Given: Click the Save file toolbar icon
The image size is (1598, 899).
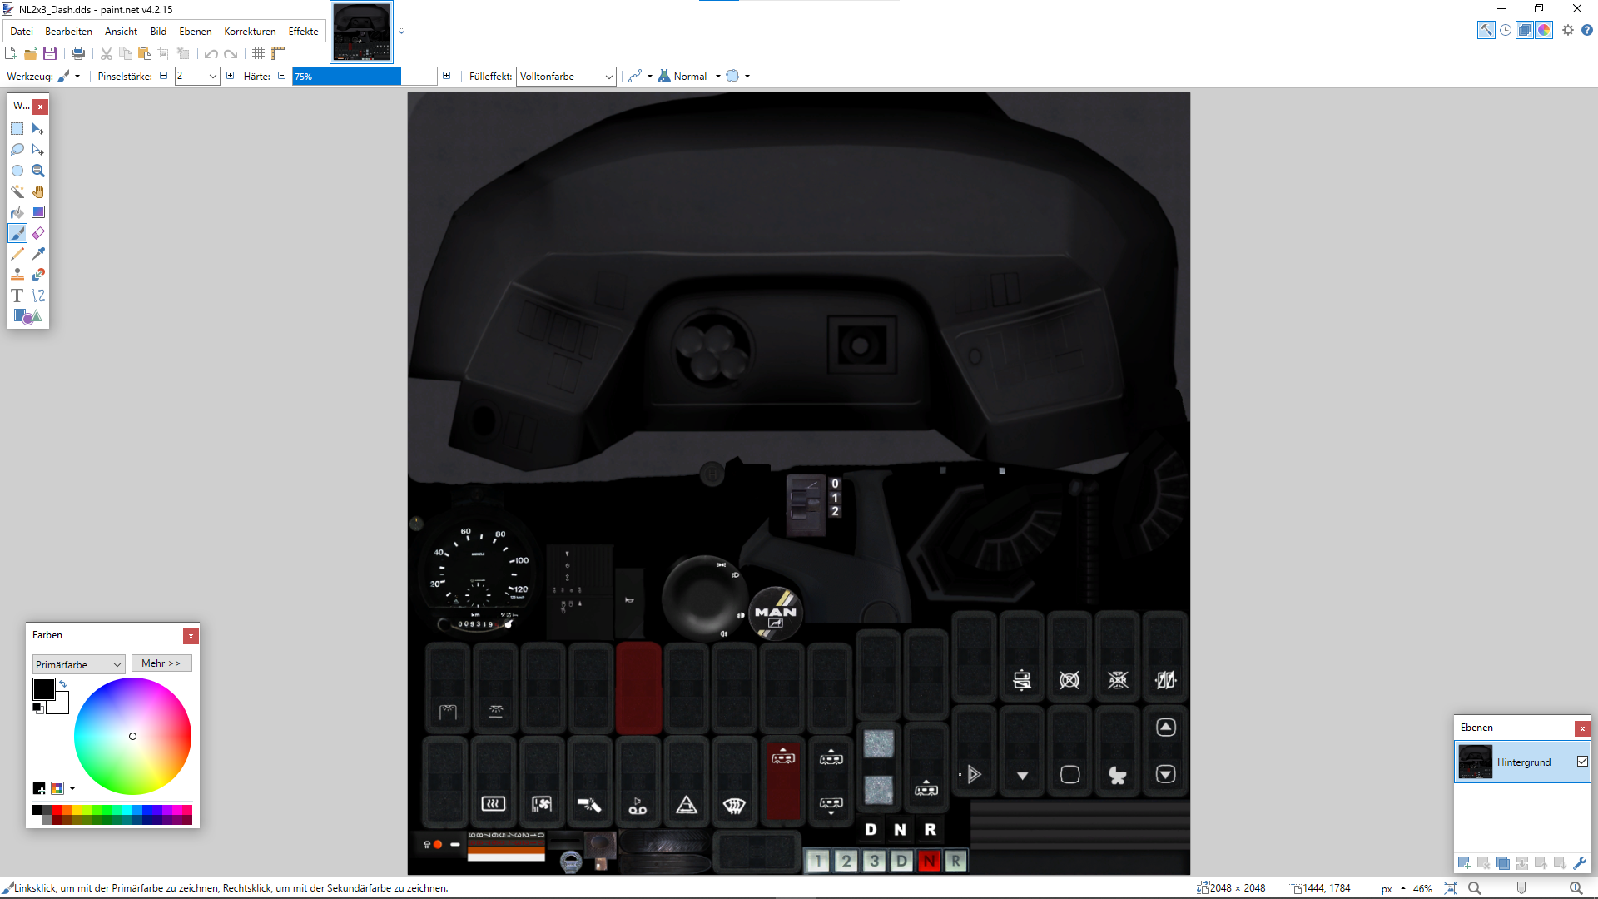Looking at the screenshot, I should point(50,53).
